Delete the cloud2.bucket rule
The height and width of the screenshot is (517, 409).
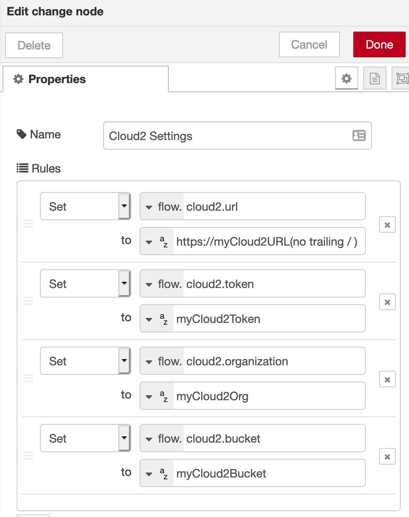pos(387,457)
